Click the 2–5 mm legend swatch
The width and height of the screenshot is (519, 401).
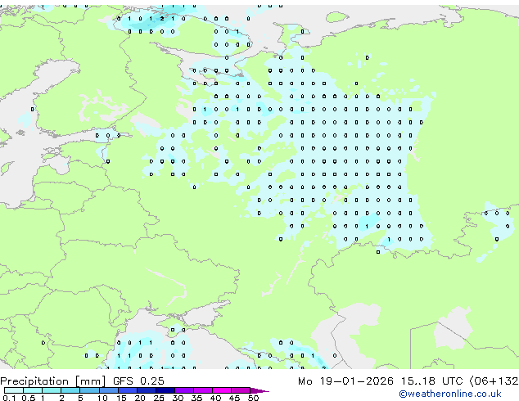pos(70,390)
